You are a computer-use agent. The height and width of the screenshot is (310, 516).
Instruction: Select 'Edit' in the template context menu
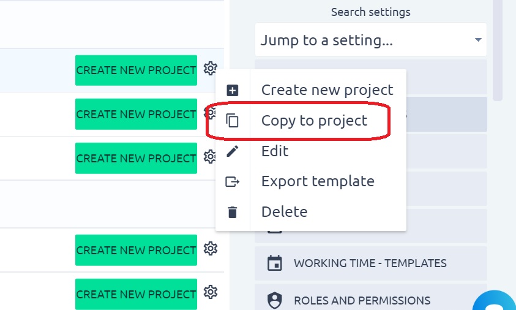[x=275, y=151]
